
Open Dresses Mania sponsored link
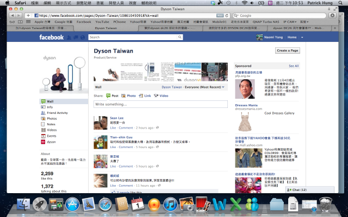click(x=246, y=105)
